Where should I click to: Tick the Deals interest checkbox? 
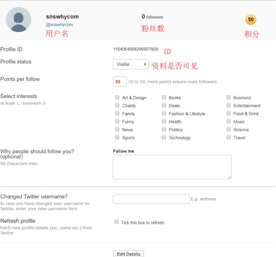click(x=164, y=105)
